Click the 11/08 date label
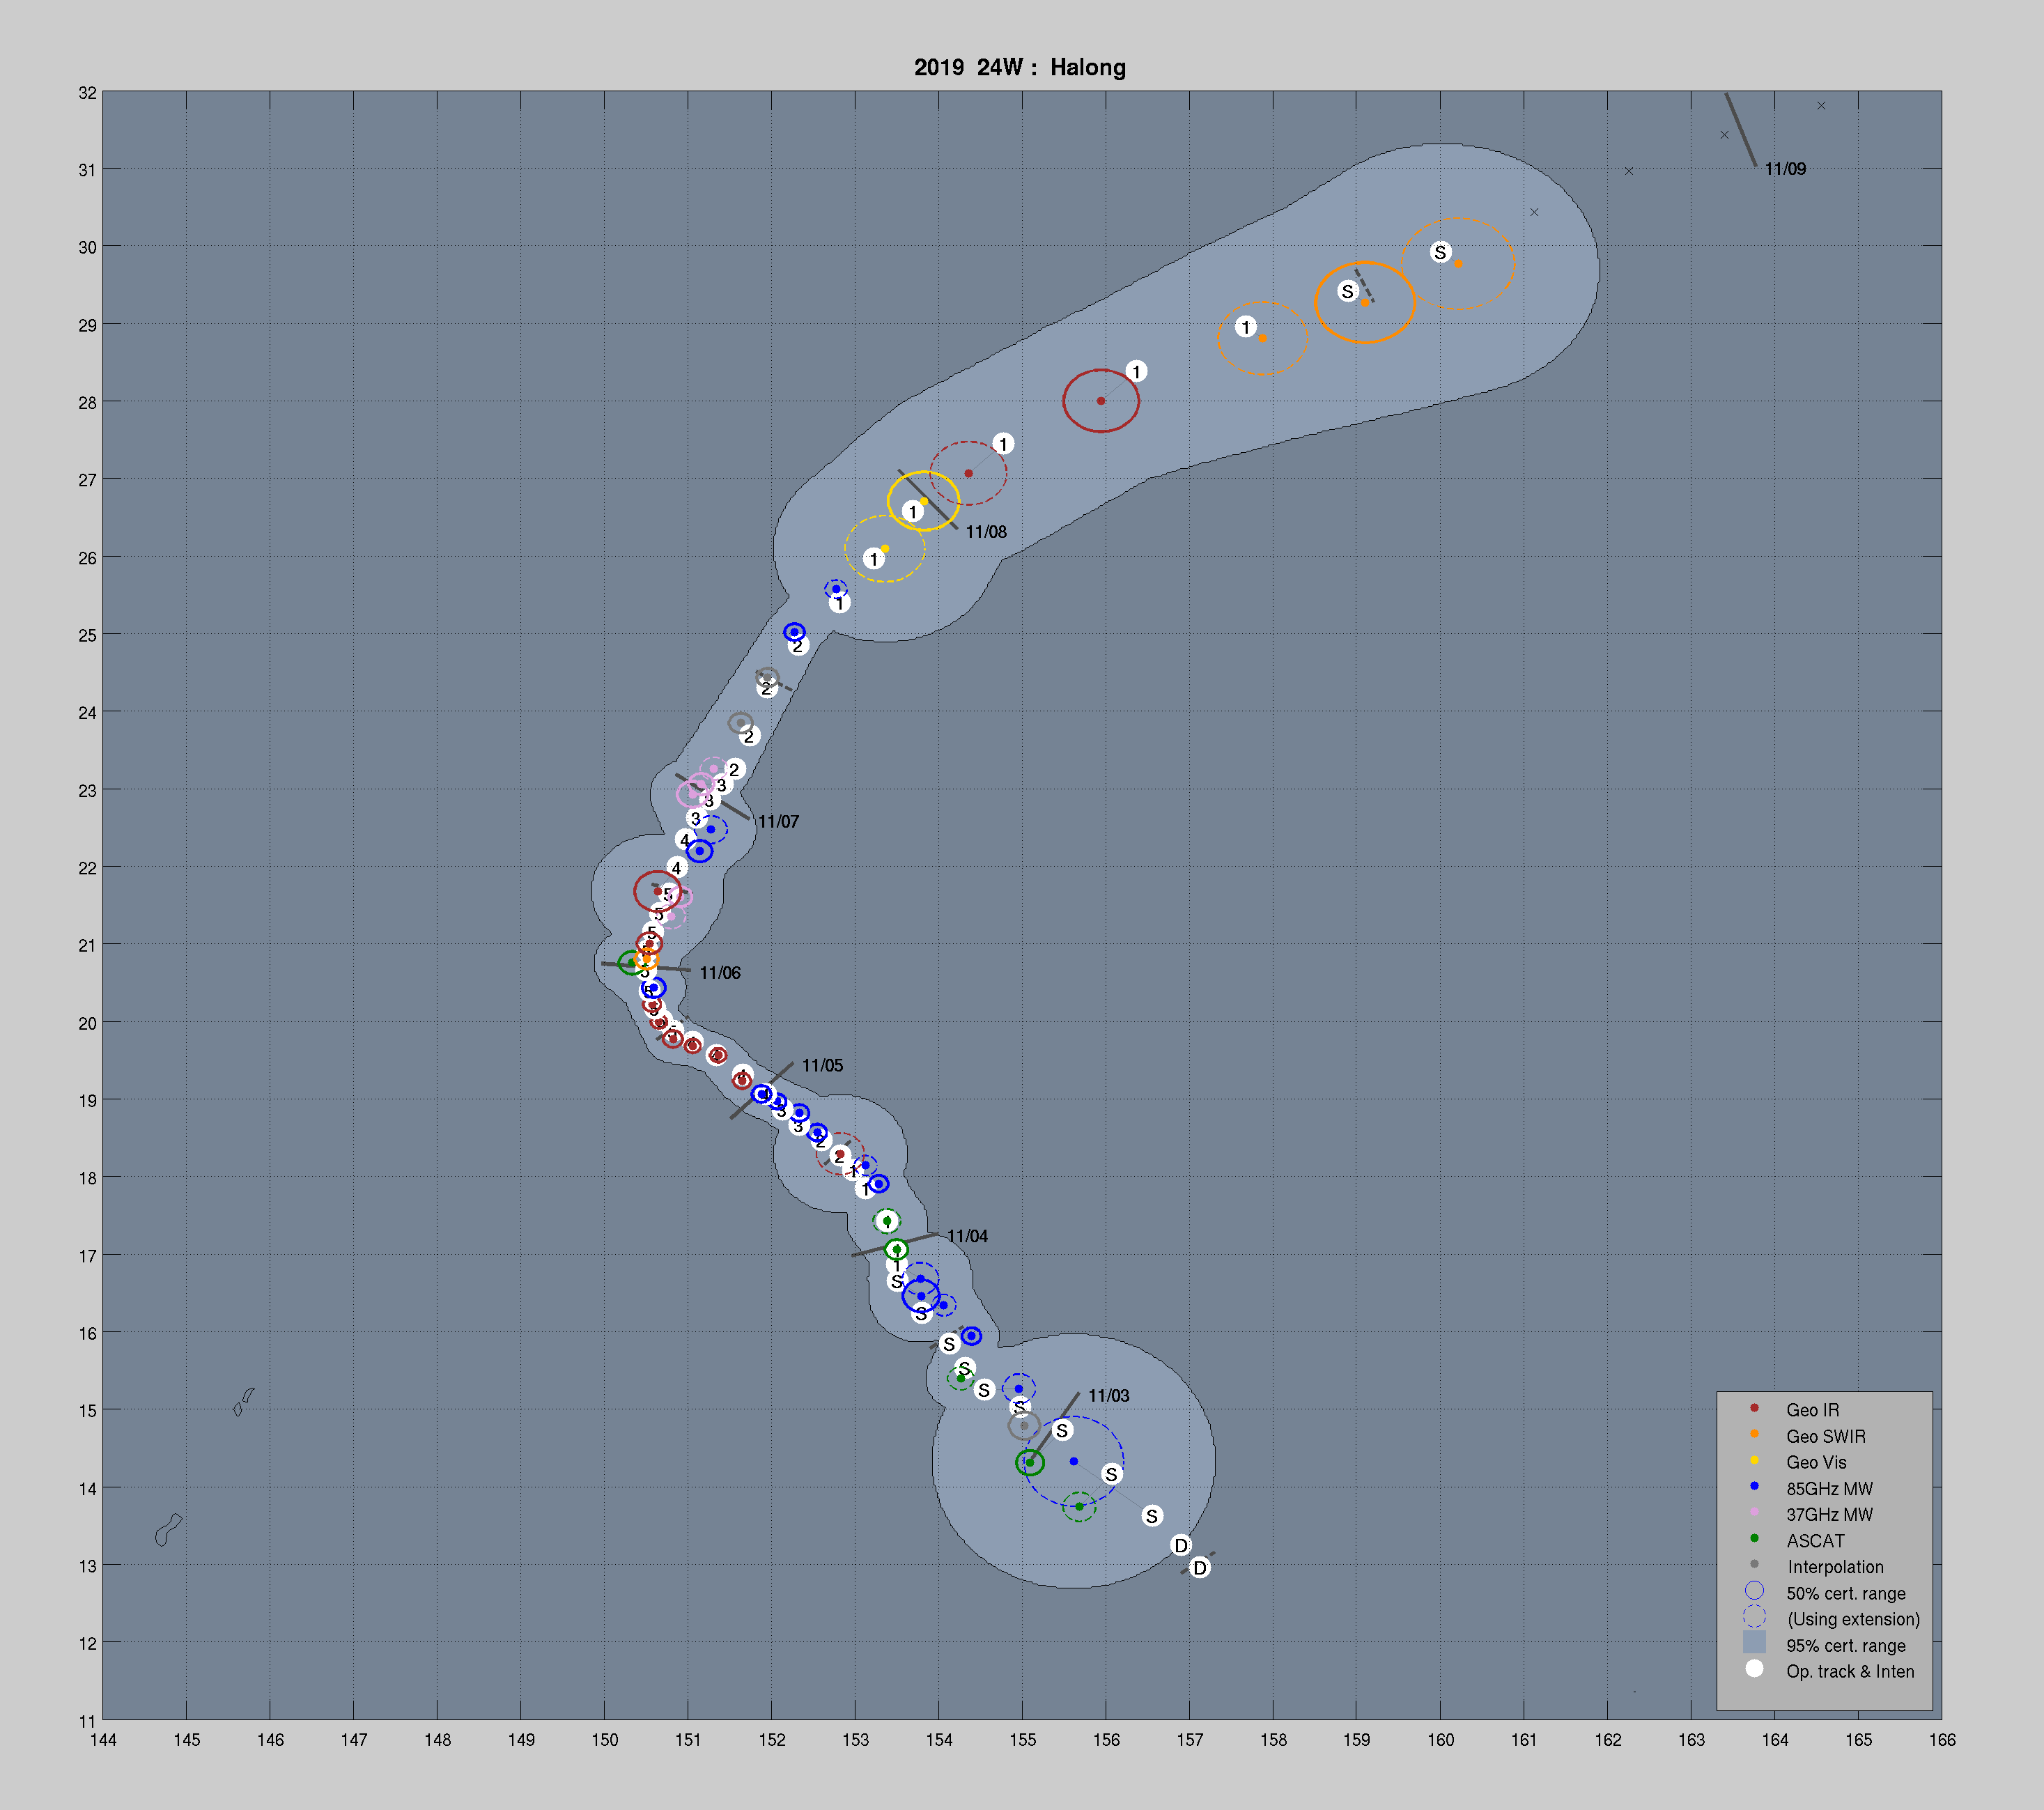The width and height of the screenshot is (2044, 1810). pyautogui.click(x=986, y=532)
